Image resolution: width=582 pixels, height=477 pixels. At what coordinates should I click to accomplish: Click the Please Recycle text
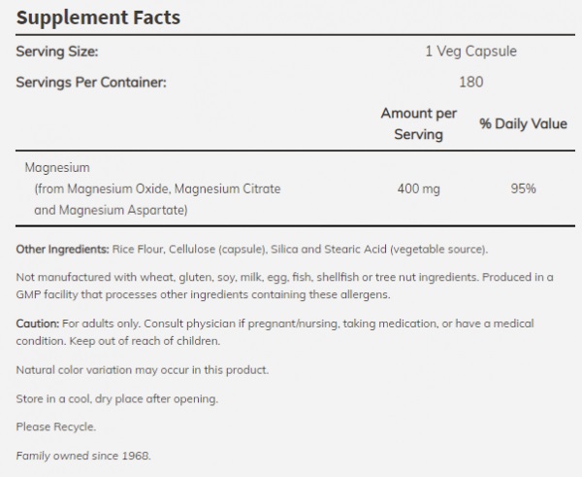click(56, 426)
